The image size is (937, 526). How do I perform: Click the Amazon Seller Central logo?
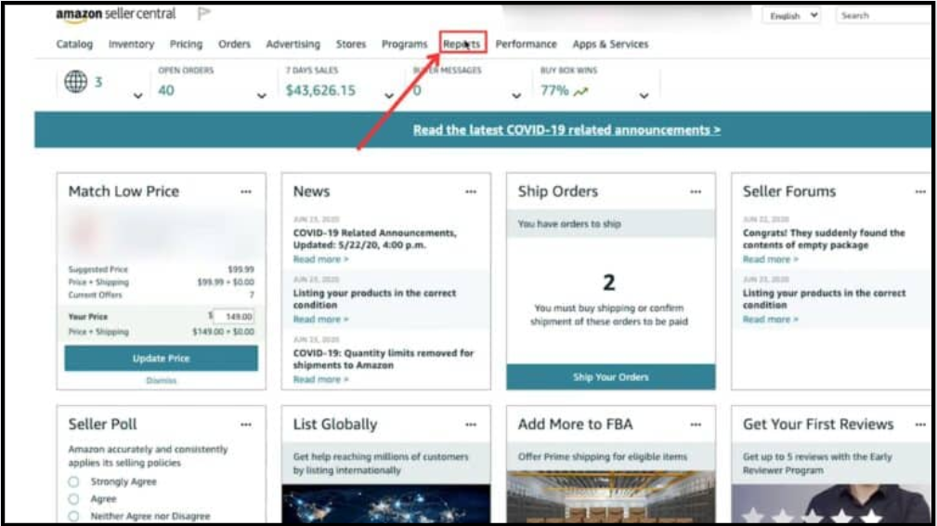click(119, 15)
